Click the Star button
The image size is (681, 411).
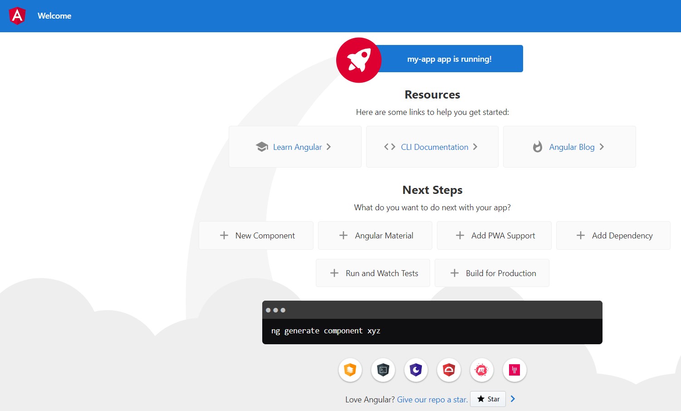[x=488, y=399]
